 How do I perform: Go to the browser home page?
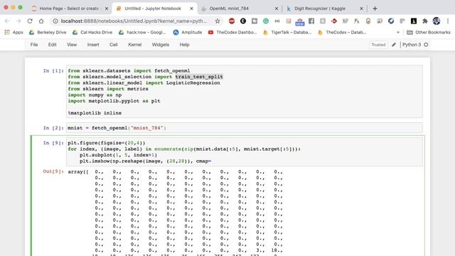tap(41, 21)
